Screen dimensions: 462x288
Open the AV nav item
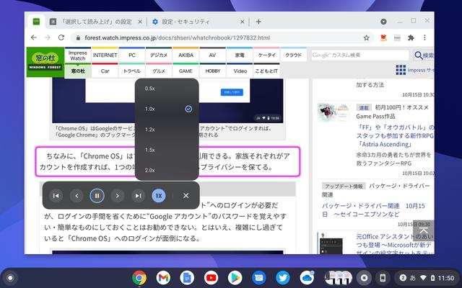click(x=212, y=55)
